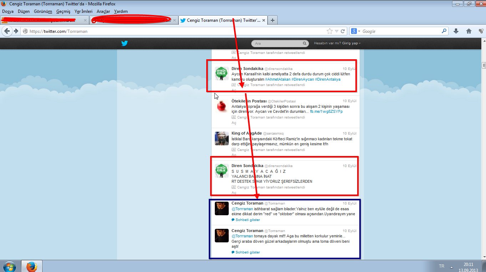Screen dimensions: 486x272
Task: Bookmark page with star icon
Action: point(330,31)
